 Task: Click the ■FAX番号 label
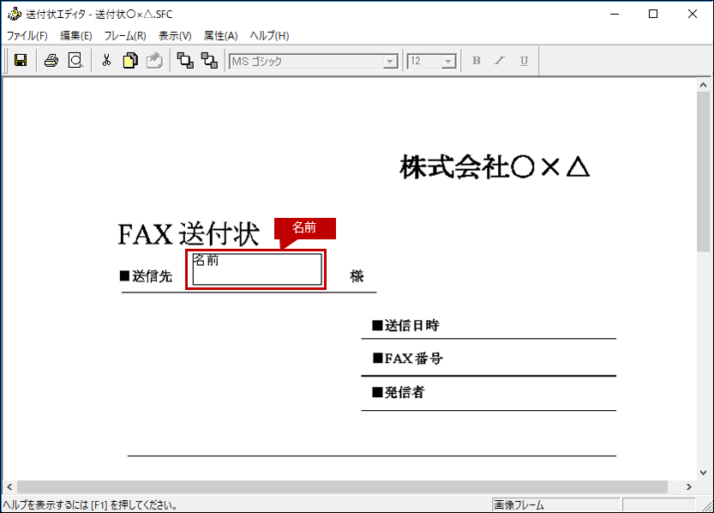coord(407,359)
